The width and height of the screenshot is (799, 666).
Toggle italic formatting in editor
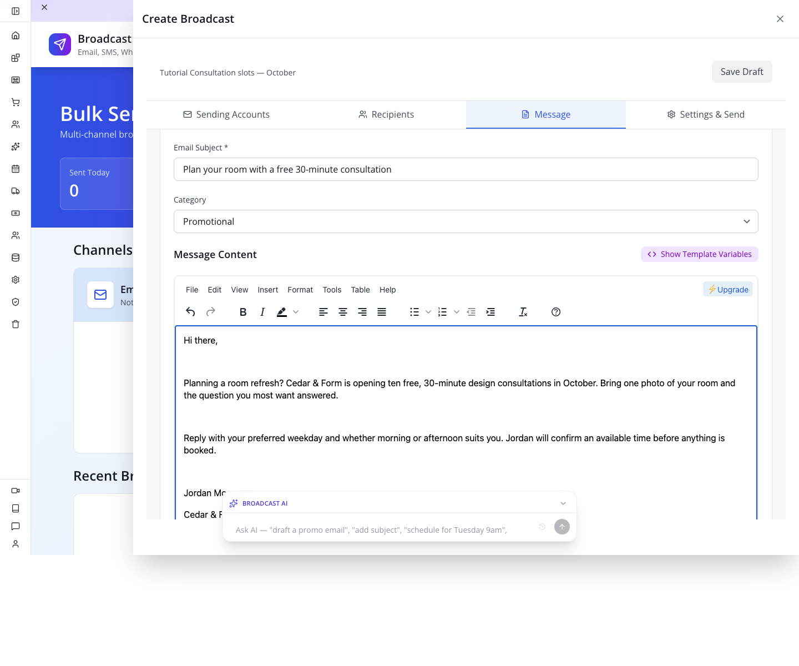tap(262, 312)
